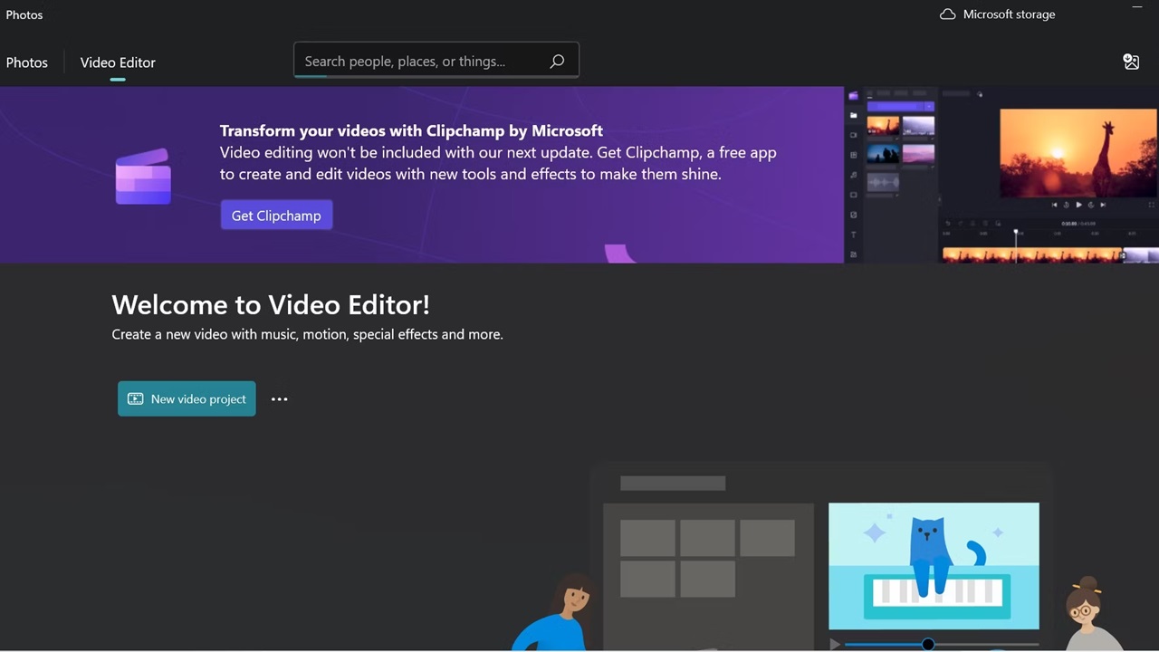Click the import photos icon at top right

click(x=1131, y=62)
